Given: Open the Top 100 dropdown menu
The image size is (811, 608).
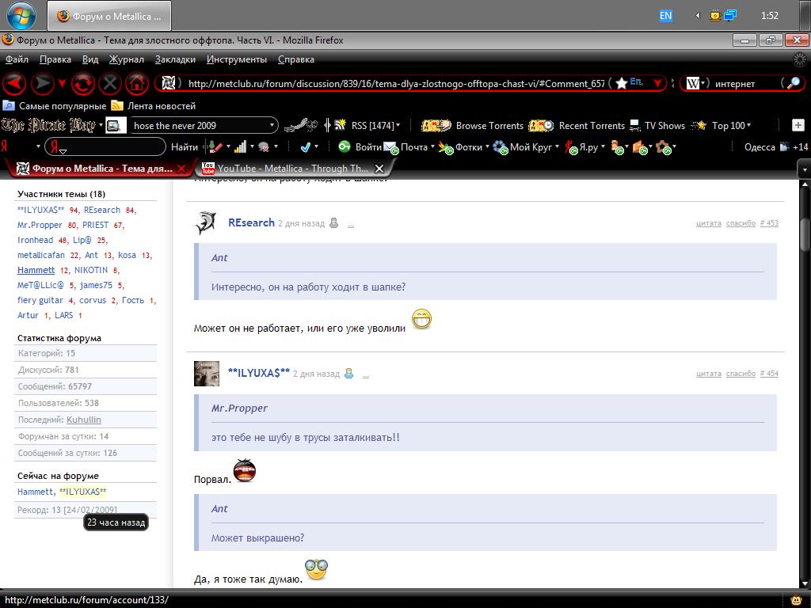Looking at the screenshot, I should tap(748, 125).
